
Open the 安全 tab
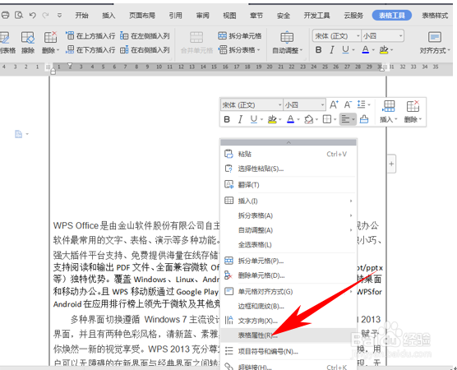point(284,16)
